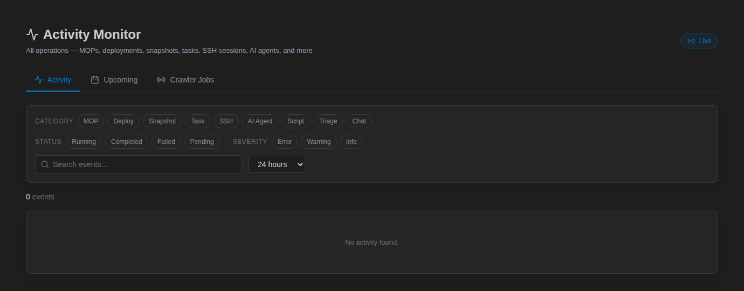Screen dimensions: 744x291
Task: Click the Activity Monitor page title
Action: 92,34
